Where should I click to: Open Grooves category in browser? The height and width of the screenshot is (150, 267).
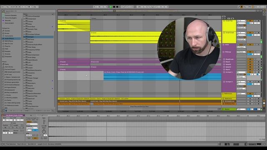[x=8, y=54]
